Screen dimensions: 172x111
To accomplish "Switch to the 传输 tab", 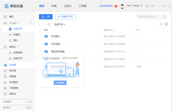I will point(54,6).
